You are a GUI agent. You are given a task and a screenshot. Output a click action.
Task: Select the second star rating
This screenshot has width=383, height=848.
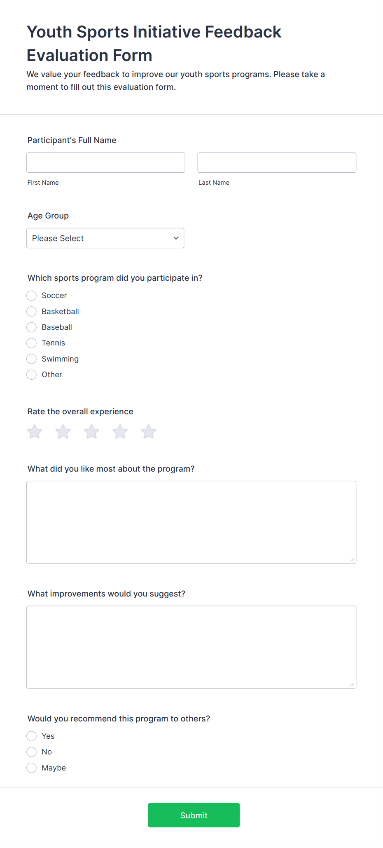point(63,432)
